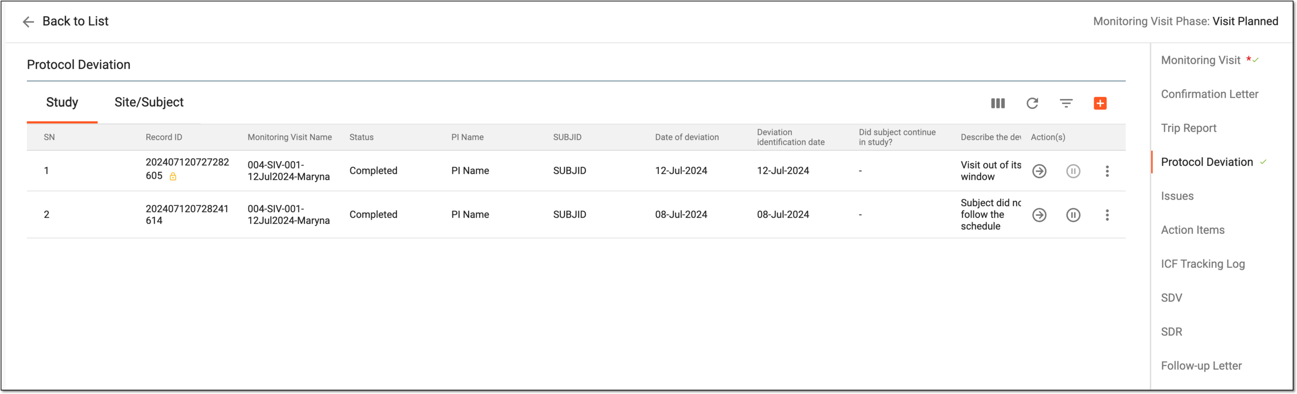The image size is (1297, 394).
Task: Open SDR section
Action: coord(1171,332)
